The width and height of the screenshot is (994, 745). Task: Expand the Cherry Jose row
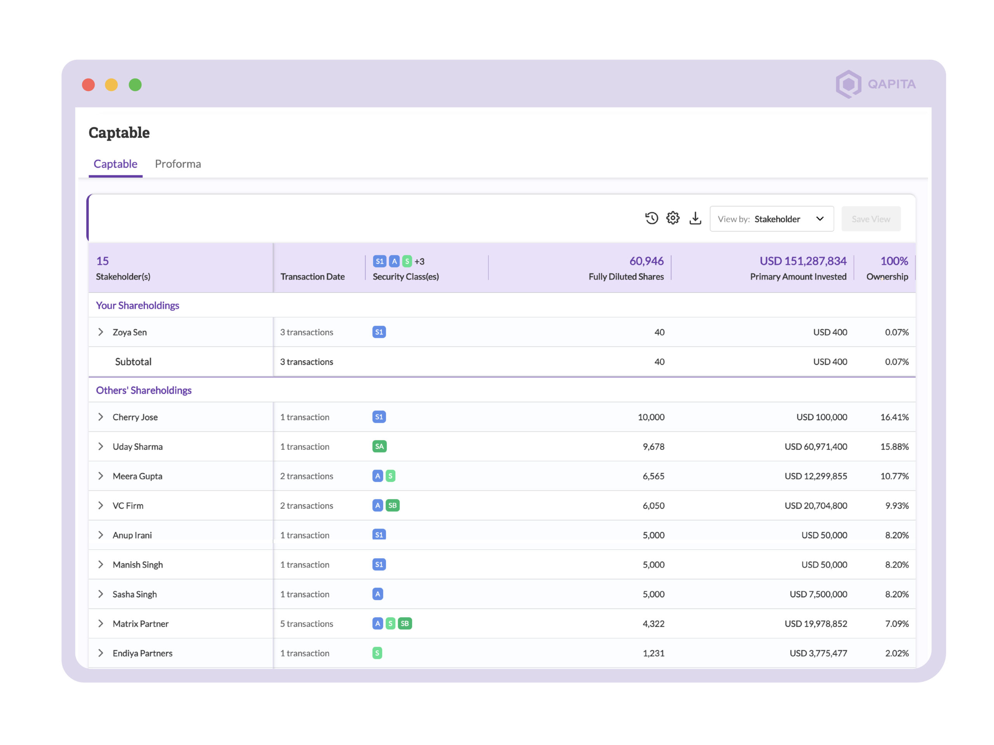[x=101, y=417]
